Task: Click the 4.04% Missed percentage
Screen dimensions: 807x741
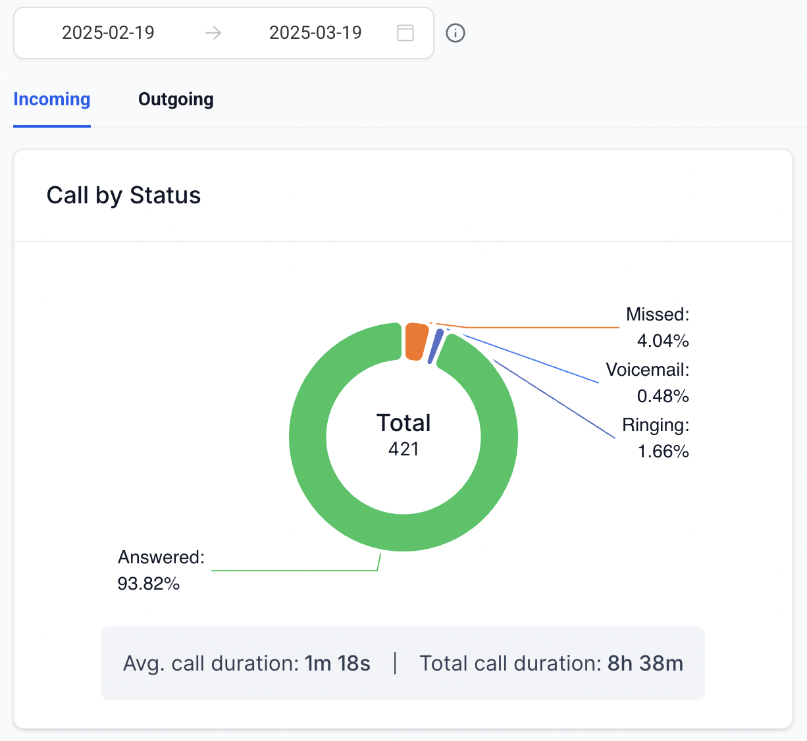Action: point(663,341)
